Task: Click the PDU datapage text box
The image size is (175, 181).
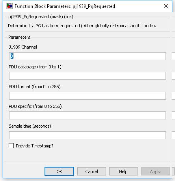Action: 87,76
